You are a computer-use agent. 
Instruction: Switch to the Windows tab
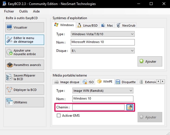(x=64, y=25)
